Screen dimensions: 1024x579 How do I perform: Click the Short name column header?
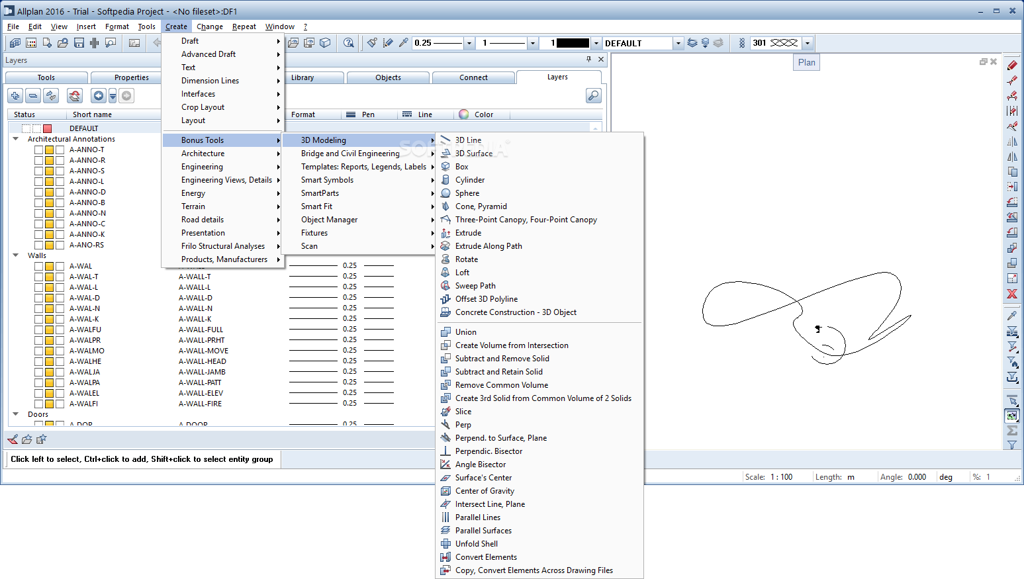pos(92,114)
